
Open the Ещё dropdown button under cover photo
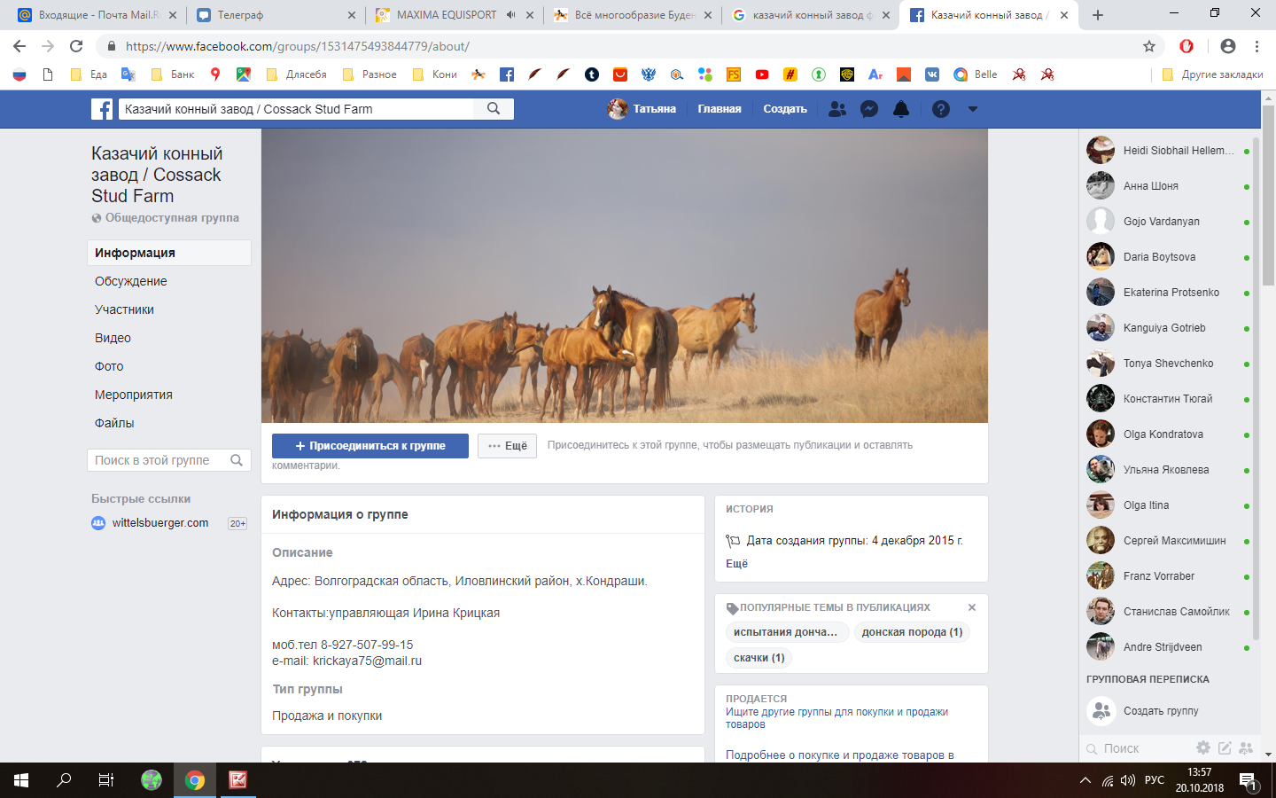[x=507, y=446]
